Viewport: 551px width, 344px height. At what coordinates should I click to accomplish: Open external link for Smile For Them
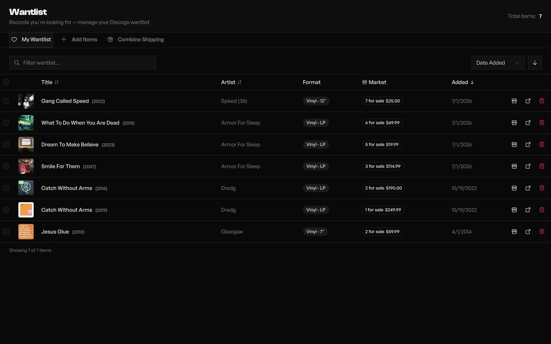coord(528,166)
